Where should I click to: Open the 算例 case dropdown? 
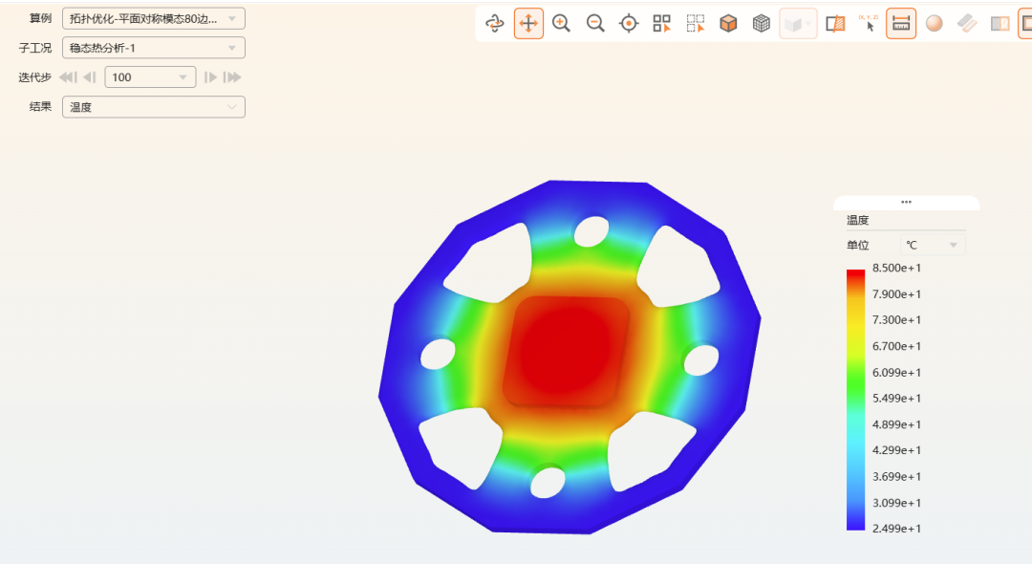coord(153,18)
